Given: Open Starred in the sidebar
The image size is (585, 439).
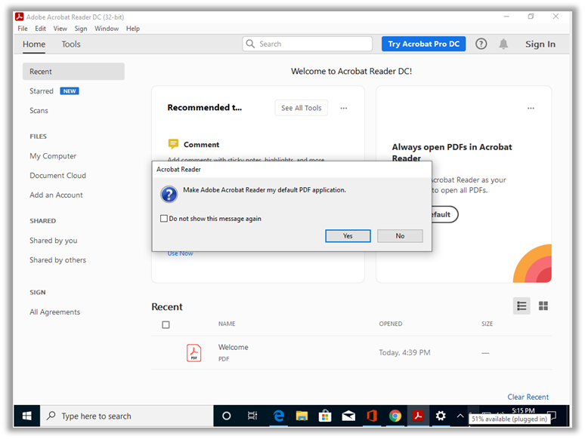Looking at the screenshot, I should (42, 91).
